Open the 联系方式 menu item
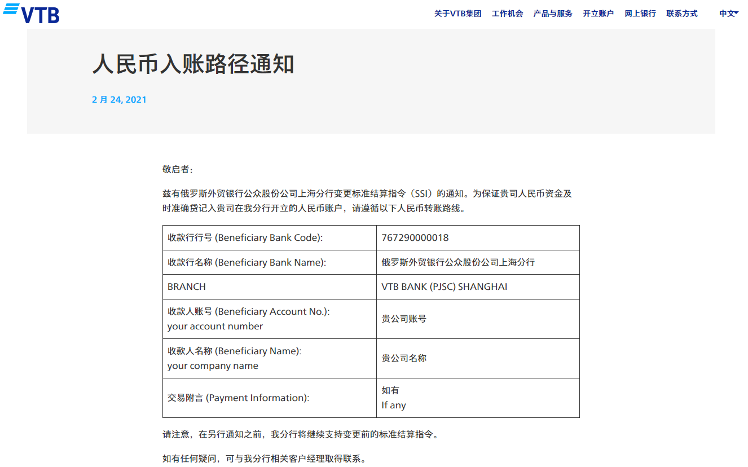The height and width of the screenshot is (467, 748). [x=681, y=14]
